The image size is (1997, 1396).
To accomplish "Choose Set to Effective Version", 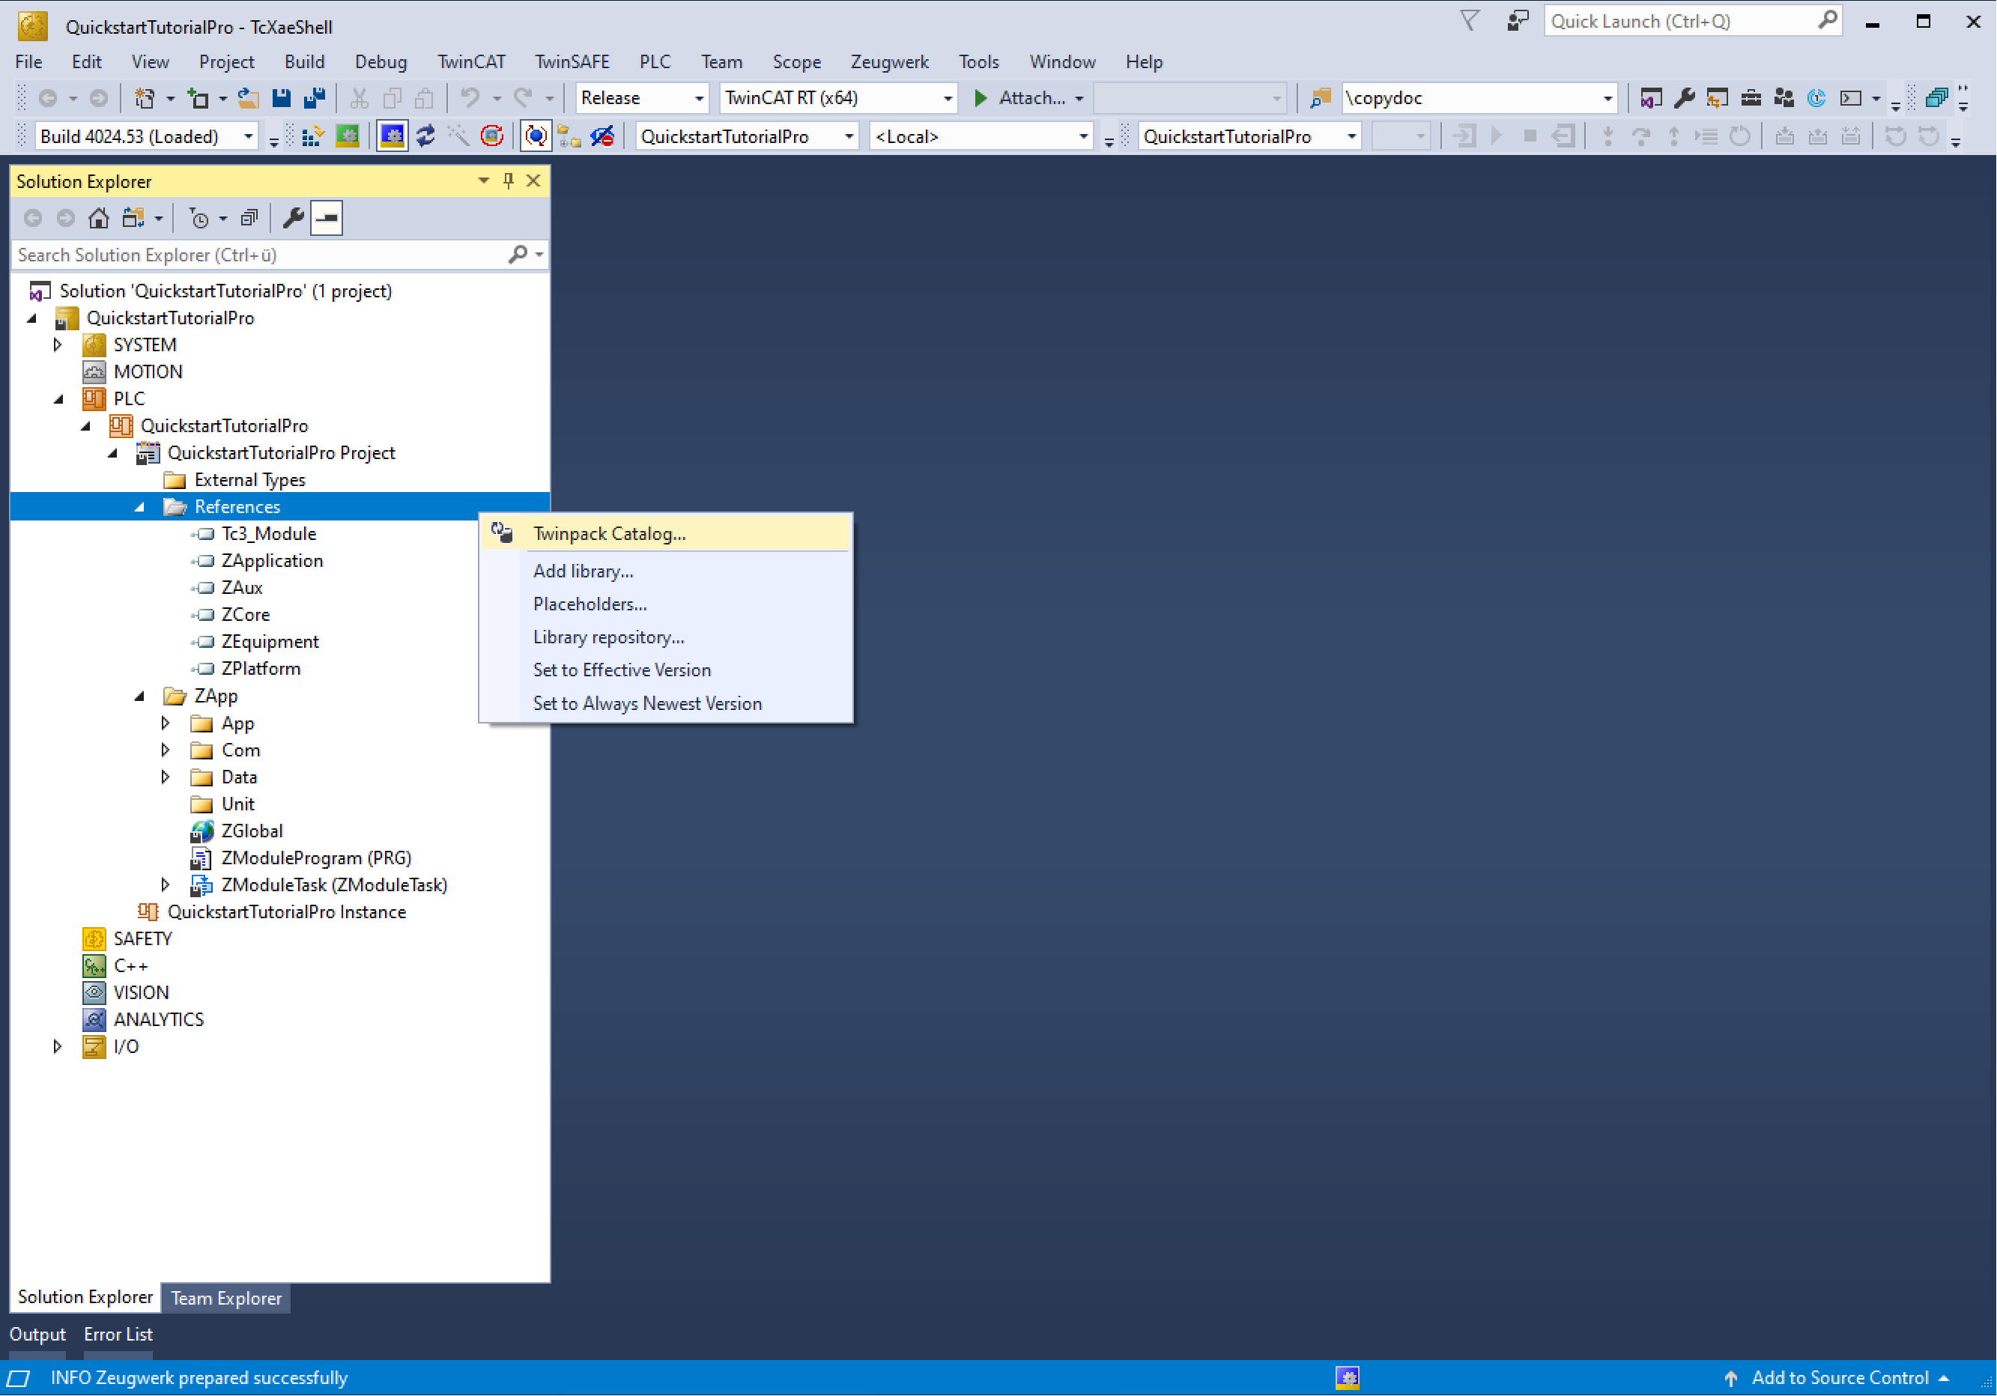I will [666, 670].
